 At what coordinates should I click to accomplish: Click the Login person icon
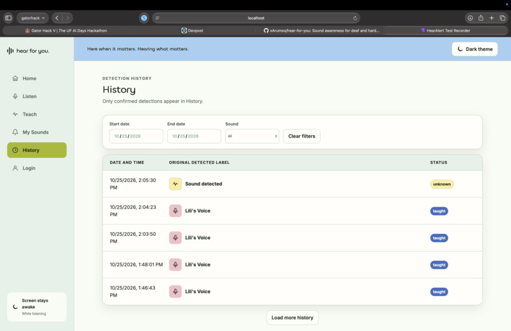(15, 168)
